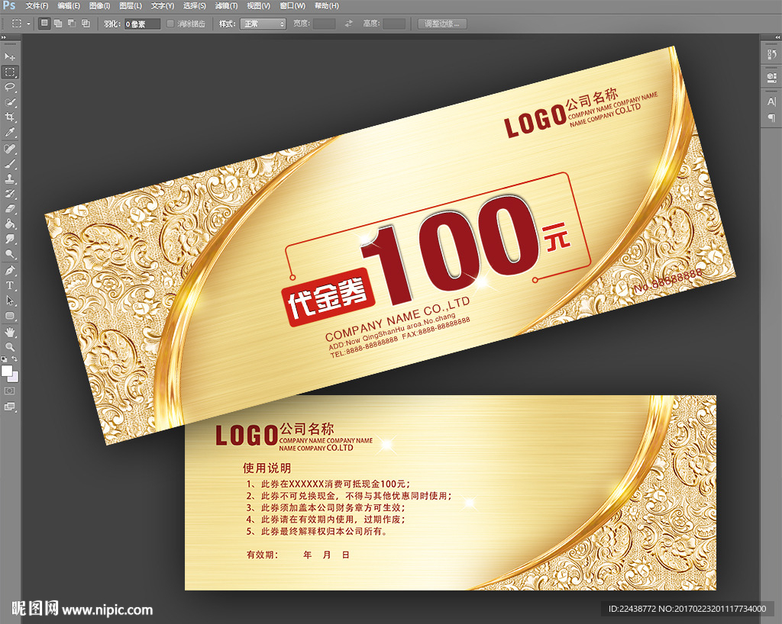Select the Spot Healing Brush tool
The width and height of the screenshot is (782, 624).
point(9,149)
